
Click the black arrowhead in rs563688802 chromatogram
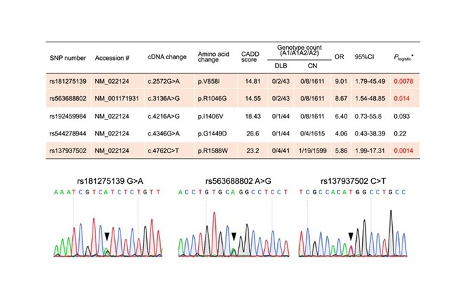pos(234,236)
